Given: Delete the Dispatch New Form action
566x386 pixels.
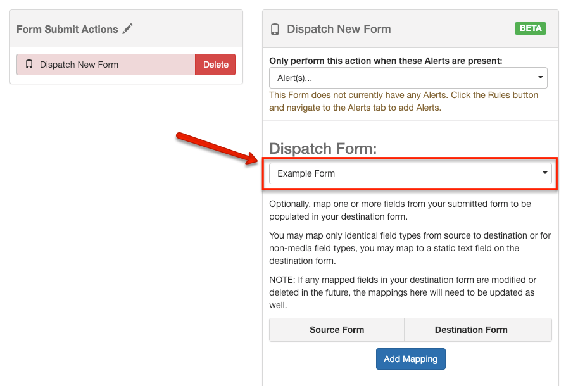Looking at the screenshot, I should coord(215,65).
